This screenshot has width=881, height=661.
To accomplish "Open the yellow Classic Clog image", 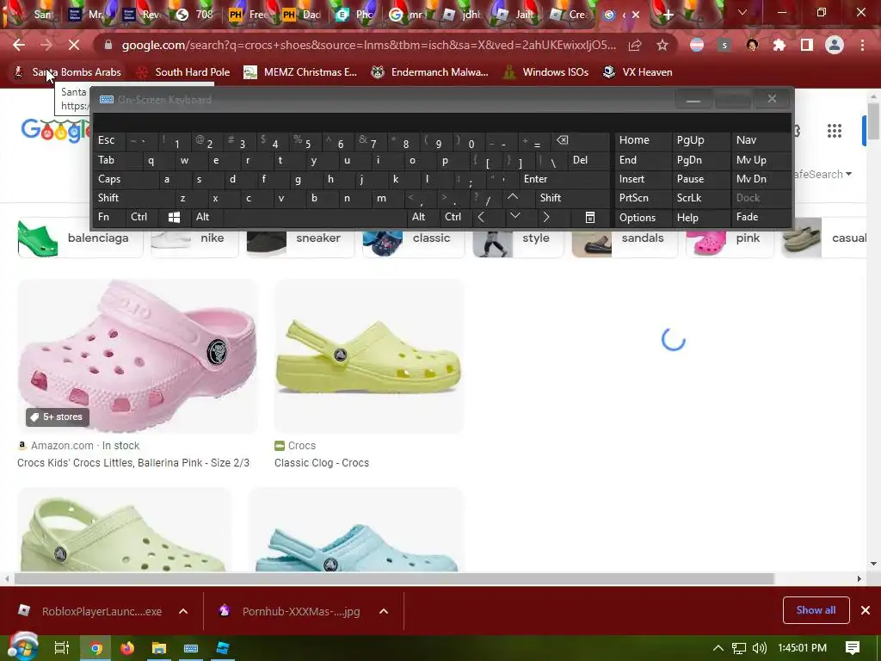I will coord(369,356).
